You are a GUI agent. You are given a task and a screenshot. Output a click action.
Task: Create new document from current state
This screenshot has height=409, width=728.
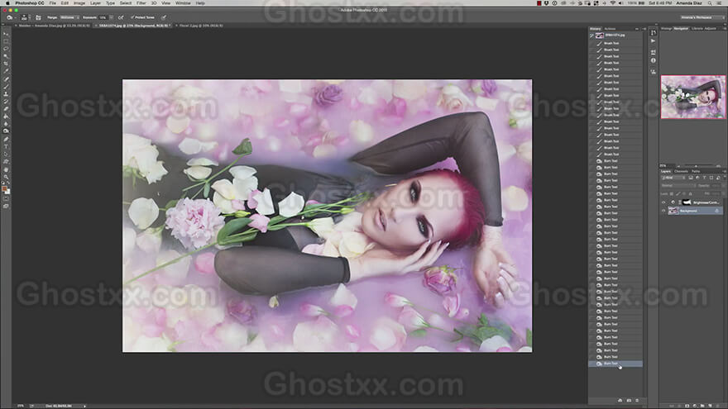[620, 400]
